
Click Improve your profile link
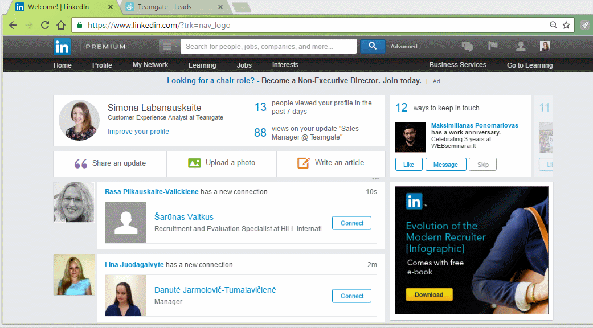point(138,132)
